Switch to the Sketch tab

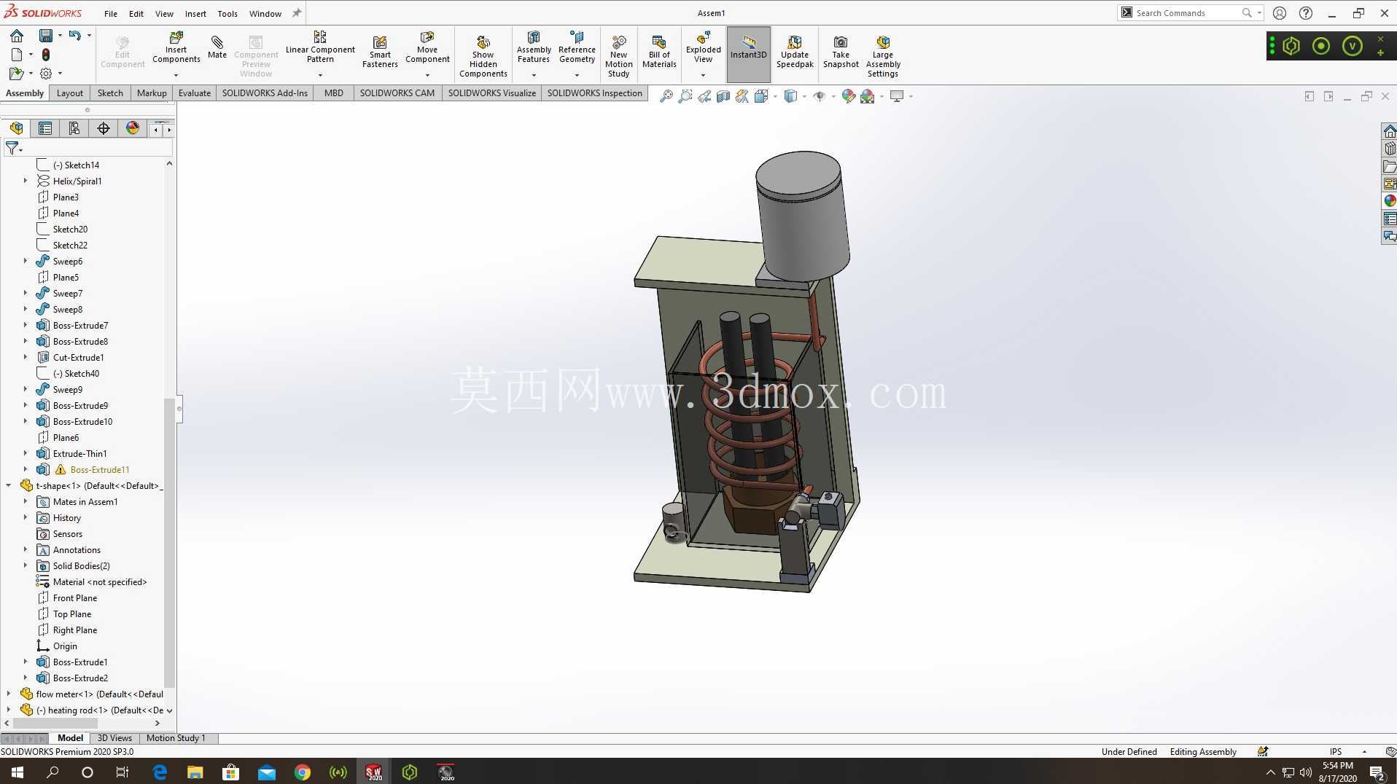110,93
